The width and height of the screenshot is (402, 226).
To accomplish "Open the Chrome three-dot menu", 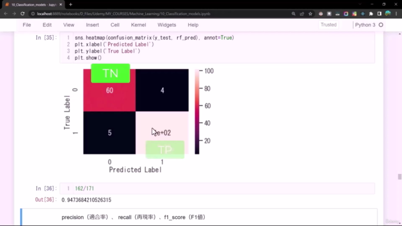I will pyautogui.click(x=396, y=14).
